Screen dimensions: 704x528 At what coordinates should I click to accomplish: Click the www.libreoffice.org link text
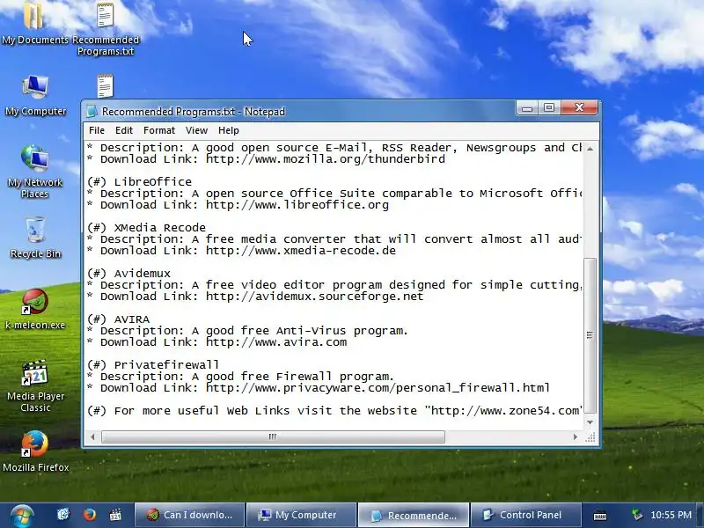[x=297, y=205]
